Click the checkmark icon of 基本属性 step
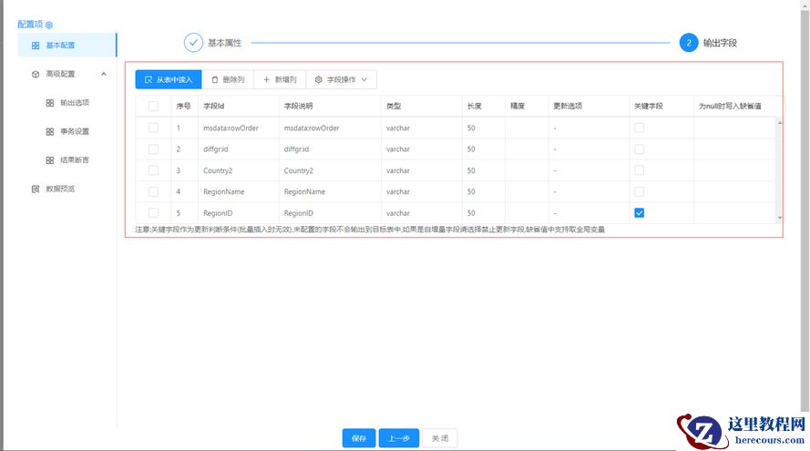810x451 pixels. [x=193, y=43]
